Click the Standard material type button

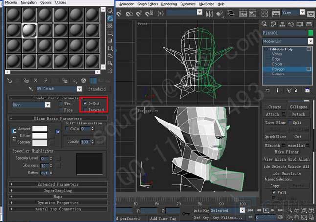tap(97, 89)
